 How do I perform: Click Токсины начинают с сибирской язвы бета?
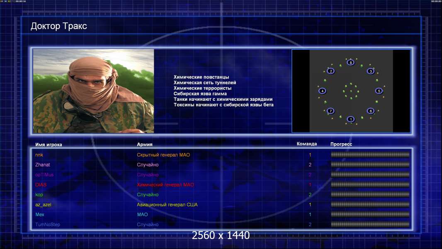[x=223, y=105]
